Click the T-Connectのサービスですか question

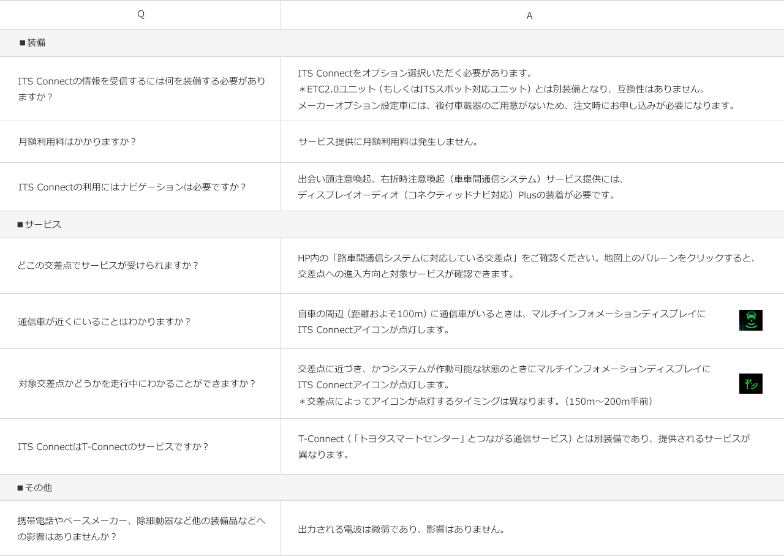[x=113, y=447]
